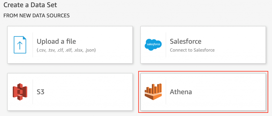The width and height of the screenshot is (272, 116).
Task: Click the "Create a Data Set" heading
Action: [x=30, y=5]
